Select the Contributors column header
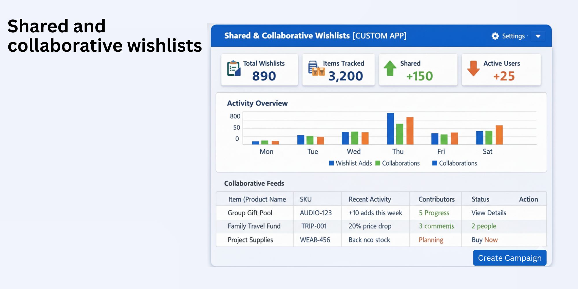Viewport: 578px width, 289px height. click(436, 199)
